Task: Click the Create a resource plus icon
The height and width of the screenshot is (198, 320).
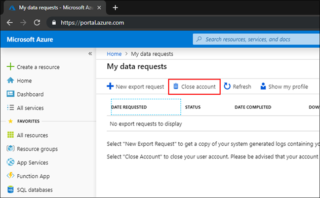Action: (11, 66)
